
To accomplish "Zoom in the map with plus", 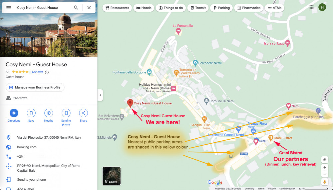I will pos(324,167).
